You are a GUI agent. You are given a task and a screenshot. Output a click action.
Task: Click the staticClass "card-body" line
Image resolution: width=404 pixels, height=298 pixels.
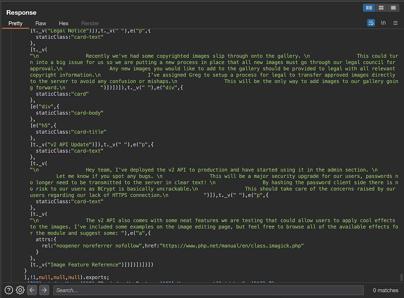click(69, 113)
